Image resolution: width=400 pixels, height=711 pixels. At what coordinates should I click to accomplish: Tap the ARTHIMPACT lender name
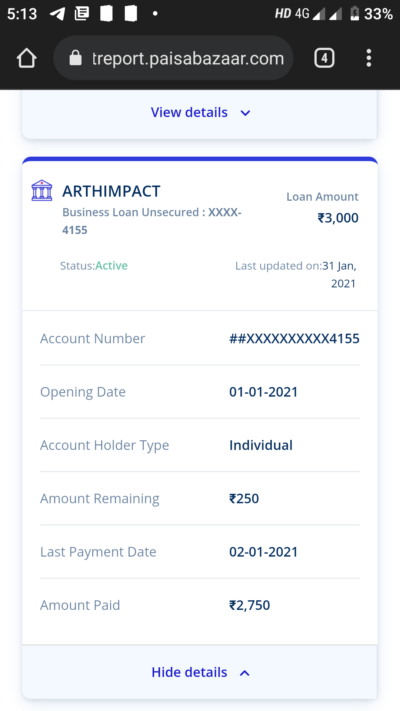point(111,191)
